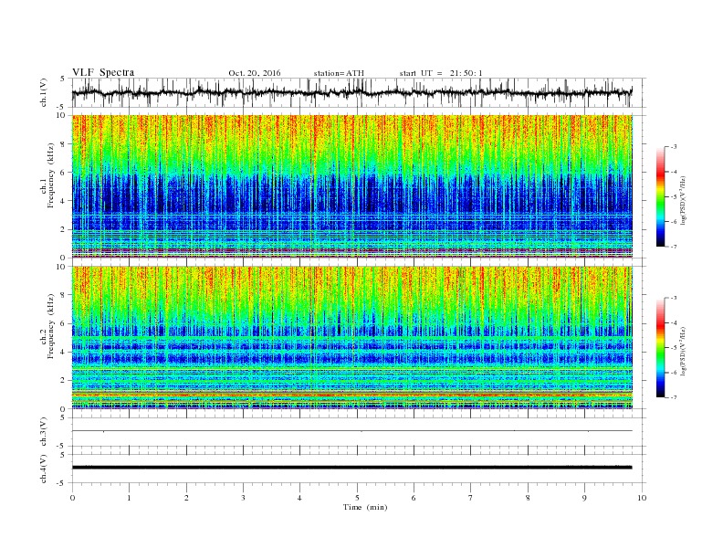This screenshot has width=723, height=559.
Task: Click inside the ch.2 spectrogram plot
Action: [x=351, y=338]
